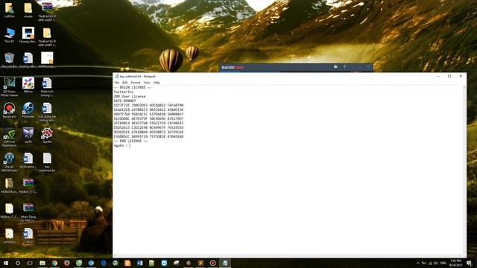Viewport: 477px width, 268px height.
Task: Click the Notepad vertical scrollbar
Action: [x=464, y=170]
